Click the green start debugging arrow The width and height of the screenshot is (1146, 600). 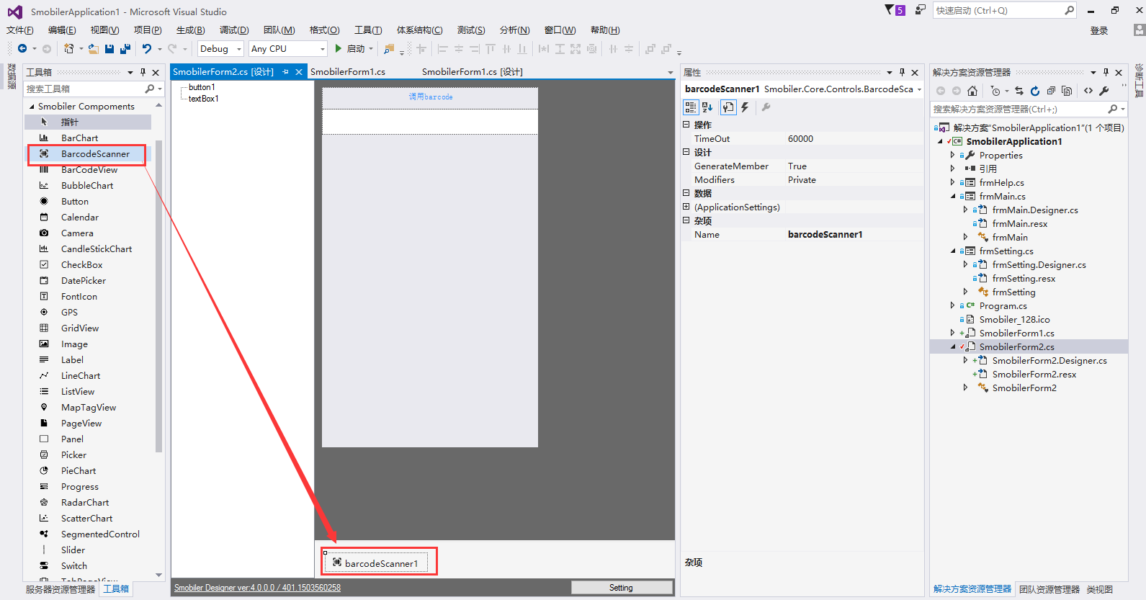(338, 48)
